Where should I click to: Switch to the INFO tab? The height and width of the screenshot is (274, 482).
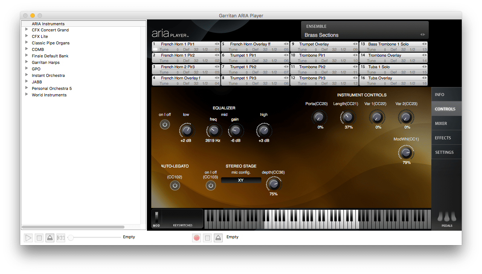tap(447, 95)
